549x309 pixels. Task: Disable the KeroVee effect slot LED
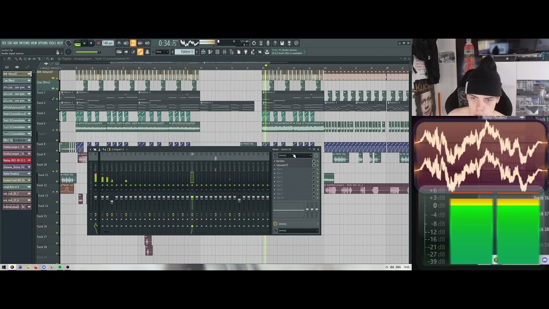[318, 161]
